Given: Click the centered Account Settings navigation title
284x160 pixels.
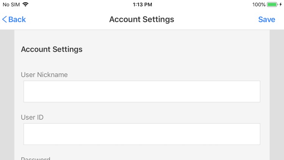Looking at the screenshot, I should point(142,19).
